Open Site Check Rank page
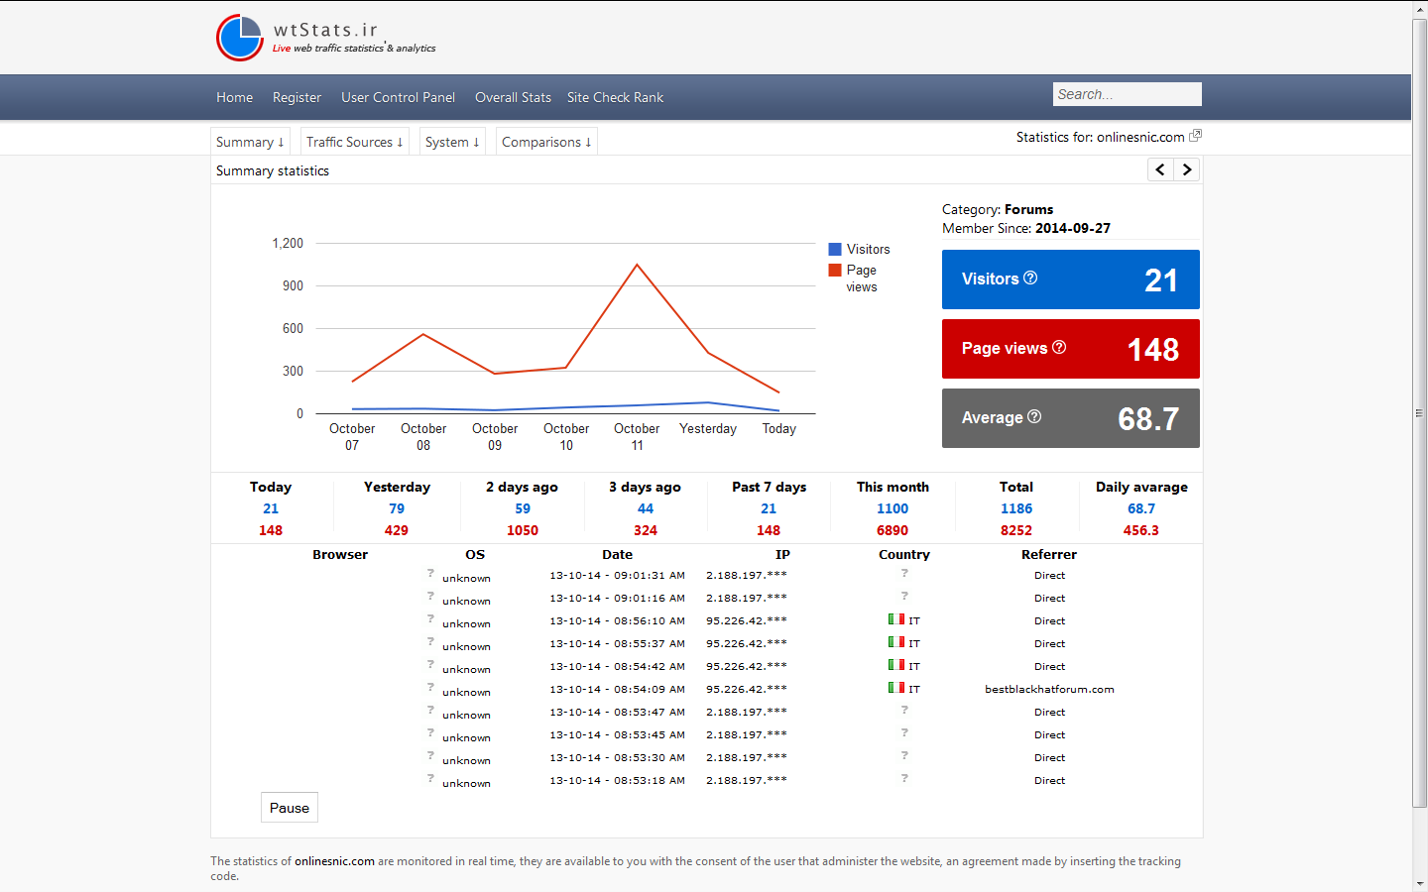Screen dimensions: 1428x892 click(x=615, y=97)
